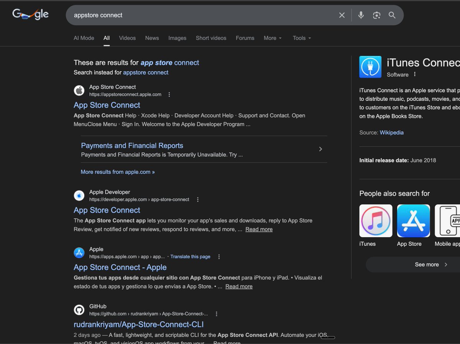Click the Apple Developer result favicon
This screenshot has width=460, height=344.
pos(79,196)
